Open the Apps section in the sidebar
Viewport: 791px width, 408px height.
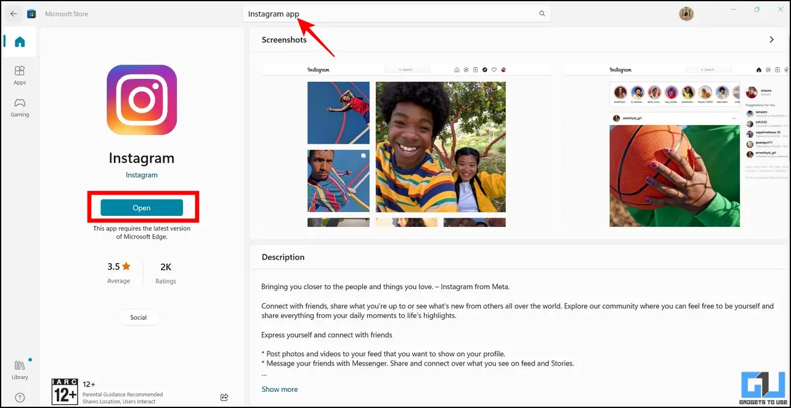20,75
